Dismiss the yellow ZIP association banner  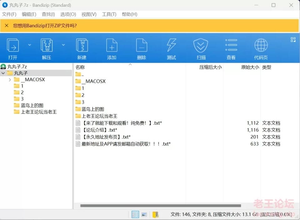coord(7,26)
